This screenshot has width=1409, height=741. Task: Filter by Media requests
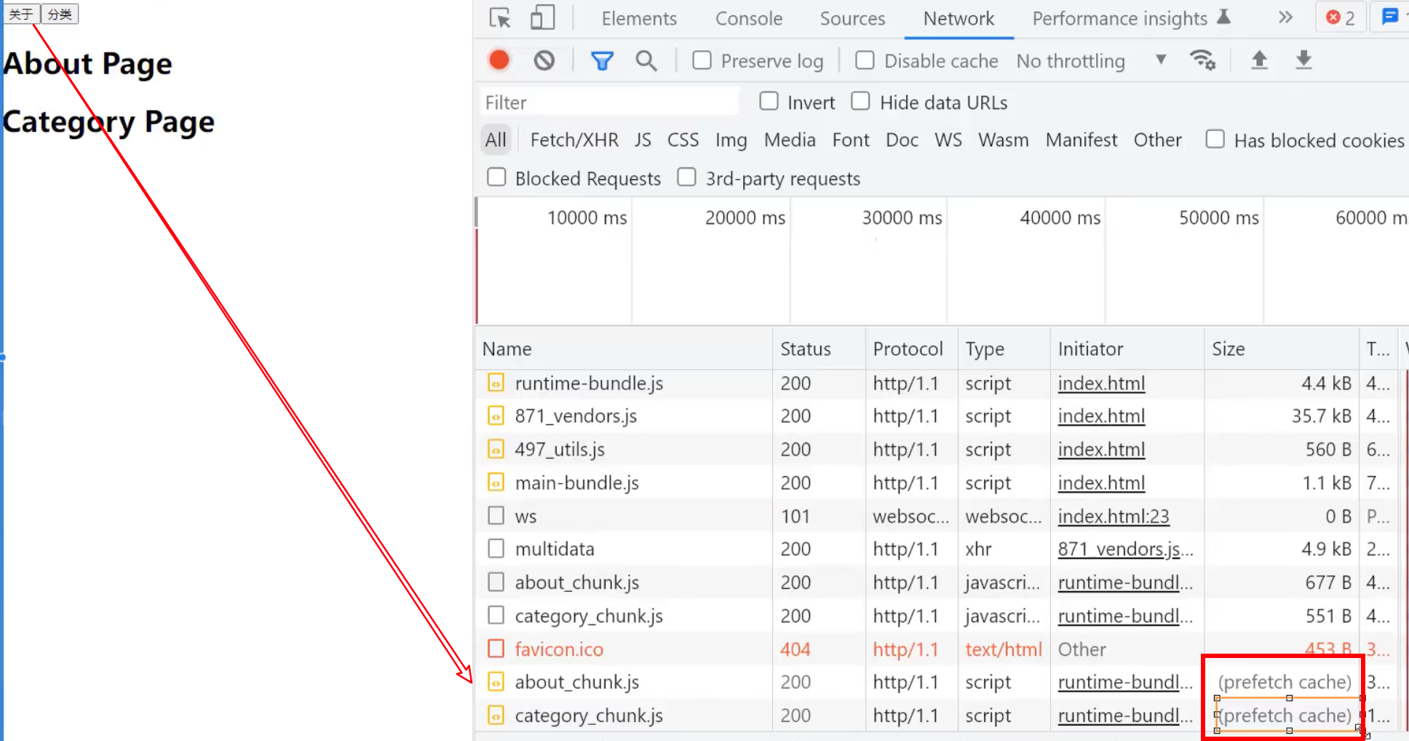coord(790,140)
